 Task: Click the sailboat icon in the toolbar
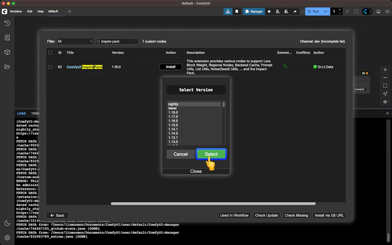click(x=228, y=11)
